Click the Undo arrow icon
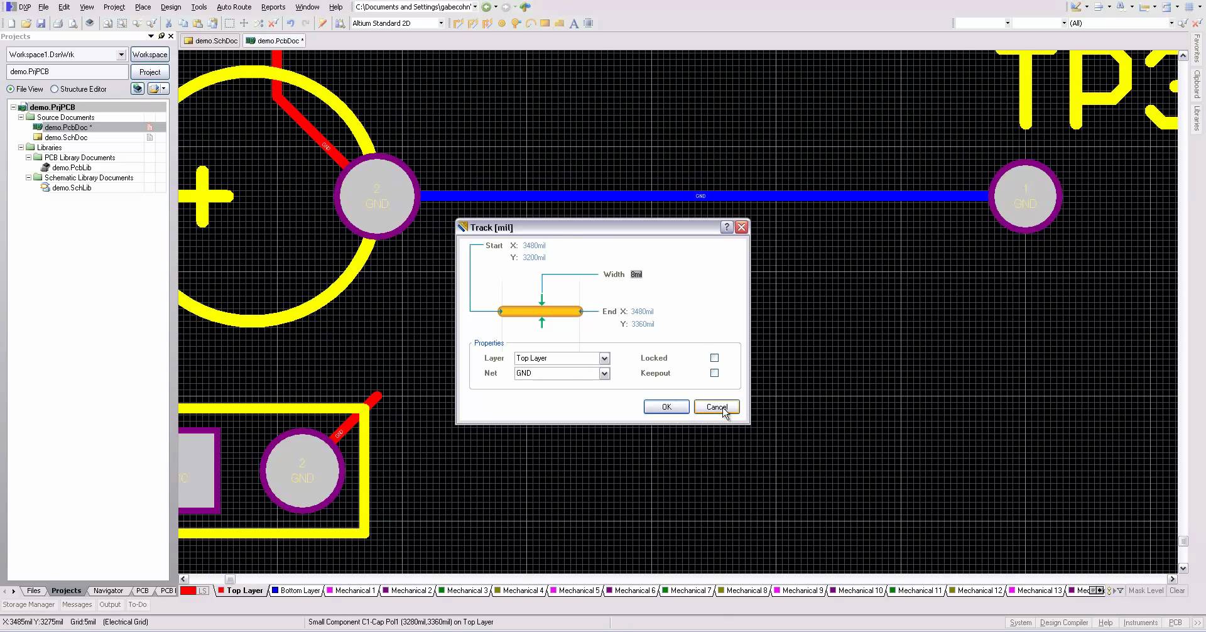Image resolution: width=1206 pixels, height=632 pixels. (x=290, y=23)
